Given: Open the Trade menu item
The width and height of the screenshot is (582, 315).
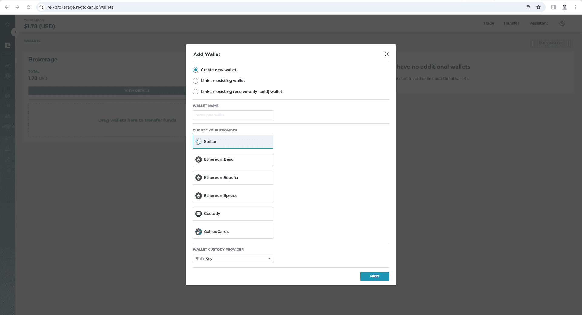Looking at the screenshot, I should coord(489,23).
